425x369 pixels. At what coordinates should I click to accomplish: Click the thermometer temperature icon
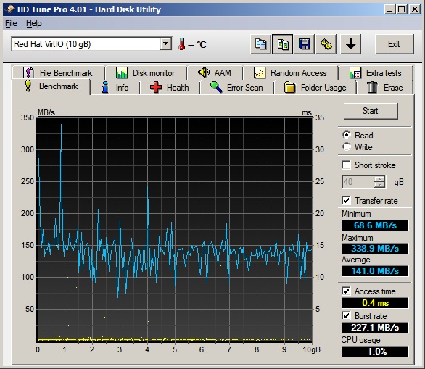tap(181, 44)
